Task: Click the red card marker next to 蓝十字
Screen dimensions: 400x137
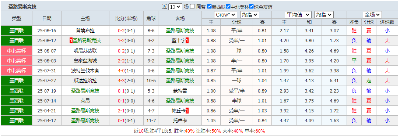Action: click(x=187, y=41)
